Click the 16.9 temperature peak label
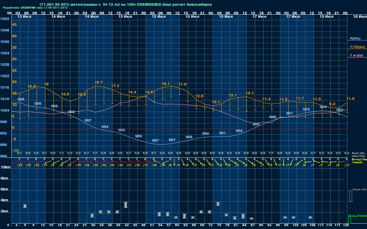 (32, 86)
